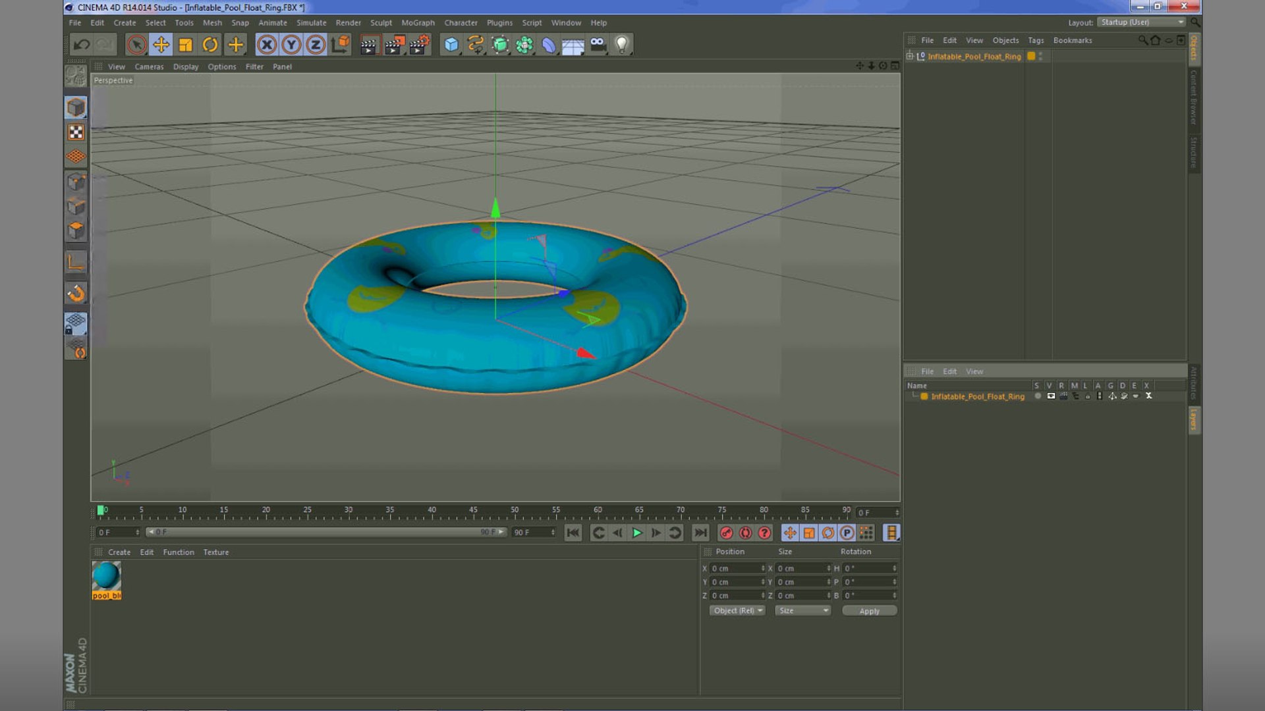This screenshot has height=711, width=1265.
Task: Search in the Object Manager
Action: (x=1142, y=40)
